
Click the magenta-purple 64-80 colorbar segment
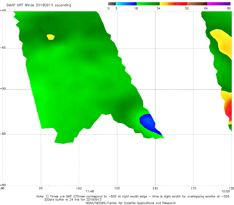click(219, 4)
